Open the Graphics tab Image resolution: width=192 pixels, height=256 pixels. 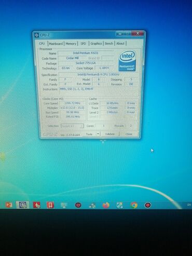(x=96, y=44)
